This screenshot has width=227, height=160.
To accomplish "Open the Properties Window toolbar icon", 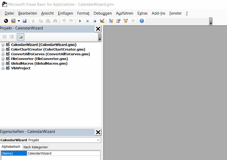I will [118, 21].
